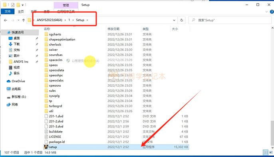
Task: Select 新加卷 (E:) drive
Action: [x=19, y=97]
